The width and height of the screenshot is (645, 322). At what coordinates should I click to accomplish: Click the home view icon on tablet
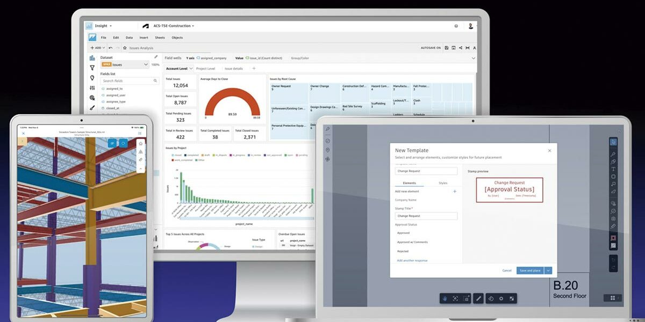[x=140, y=143]
